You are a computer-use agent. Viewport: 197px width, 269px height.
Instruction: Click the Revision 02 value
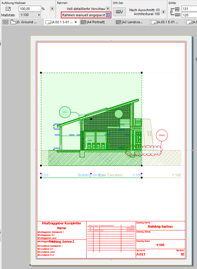click(183, 254)
